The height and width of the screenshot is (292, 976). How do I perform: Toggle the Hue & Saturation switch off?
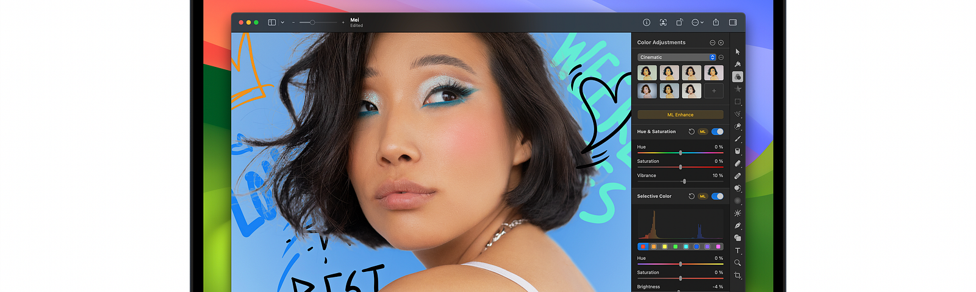coord(717,131)
